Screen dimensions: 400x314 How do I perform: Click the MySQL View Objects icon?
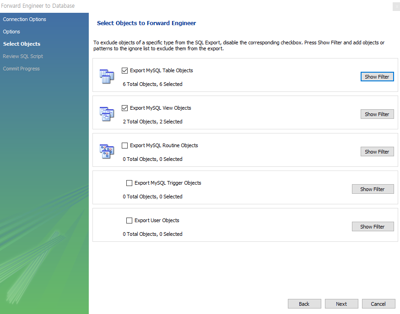pos(107,114)
